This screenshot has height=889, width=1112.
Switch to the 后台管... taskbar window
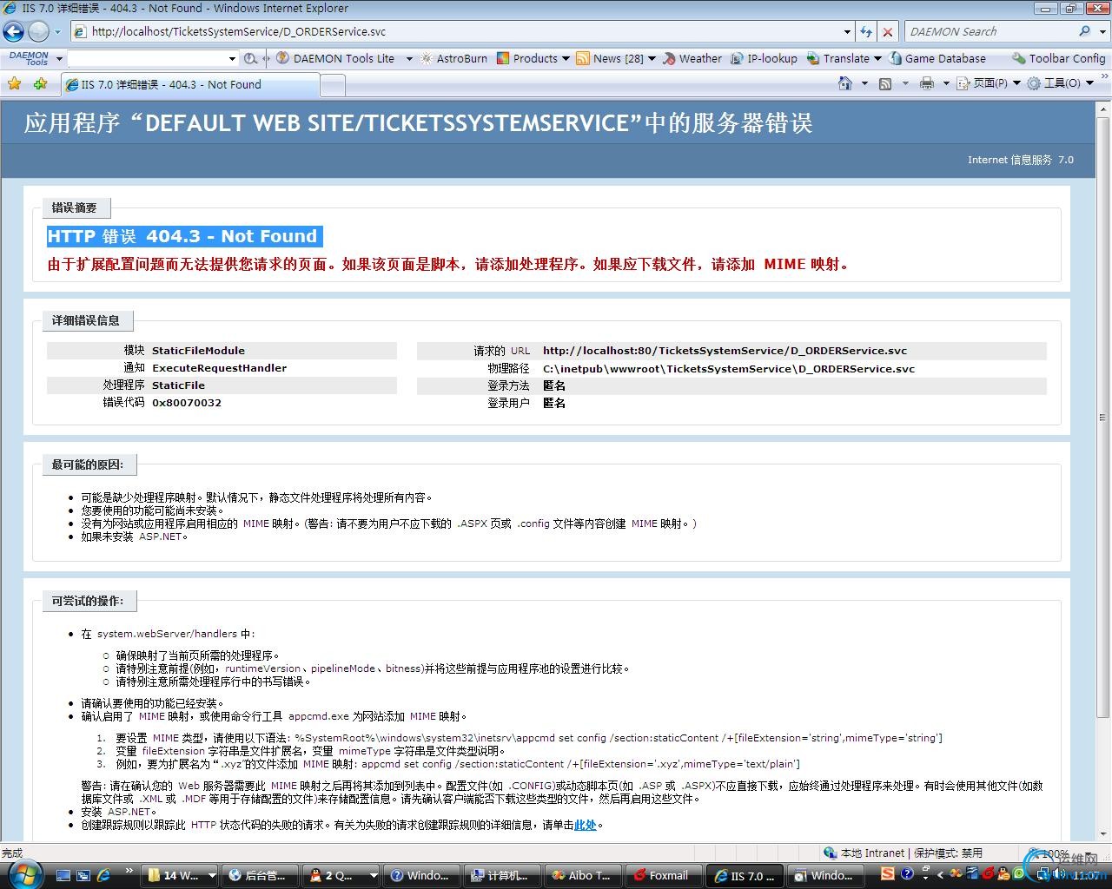pos(259,875)
